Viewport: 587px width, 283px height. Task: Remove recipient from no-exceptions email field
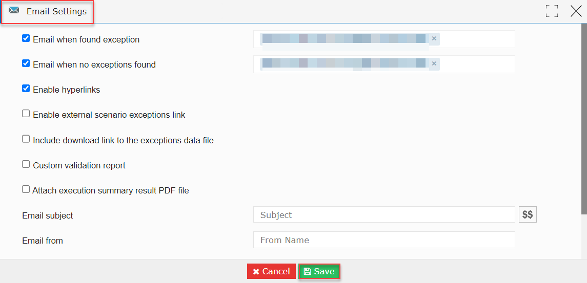(434, 63)
